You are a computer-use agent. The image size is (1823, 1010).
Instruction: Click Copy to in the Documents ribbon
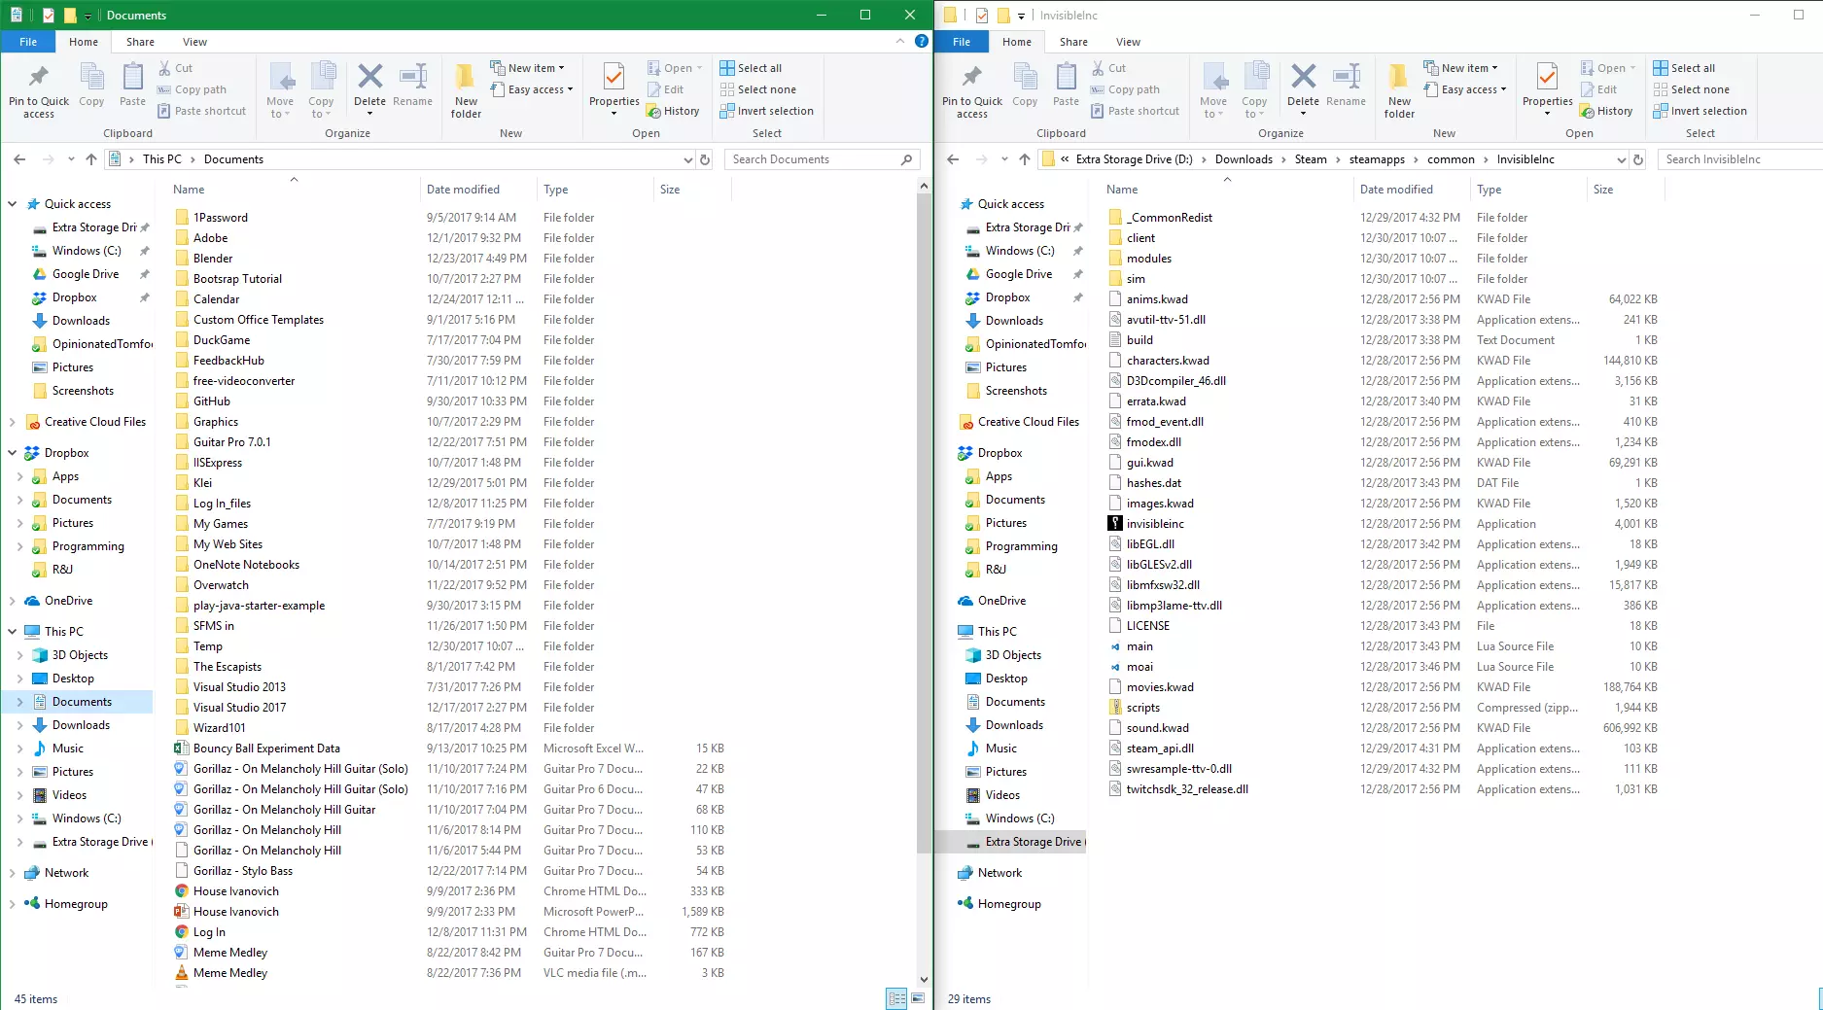point(321,89)
